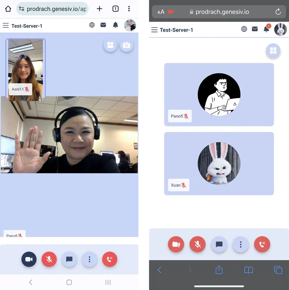The height and width of the screenshot is (290, 289).
Task: Open rabbit profile avatar in right header
Action: 281,29
